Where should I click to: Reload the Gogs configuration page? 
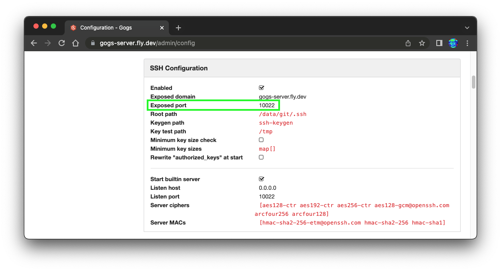62,43
